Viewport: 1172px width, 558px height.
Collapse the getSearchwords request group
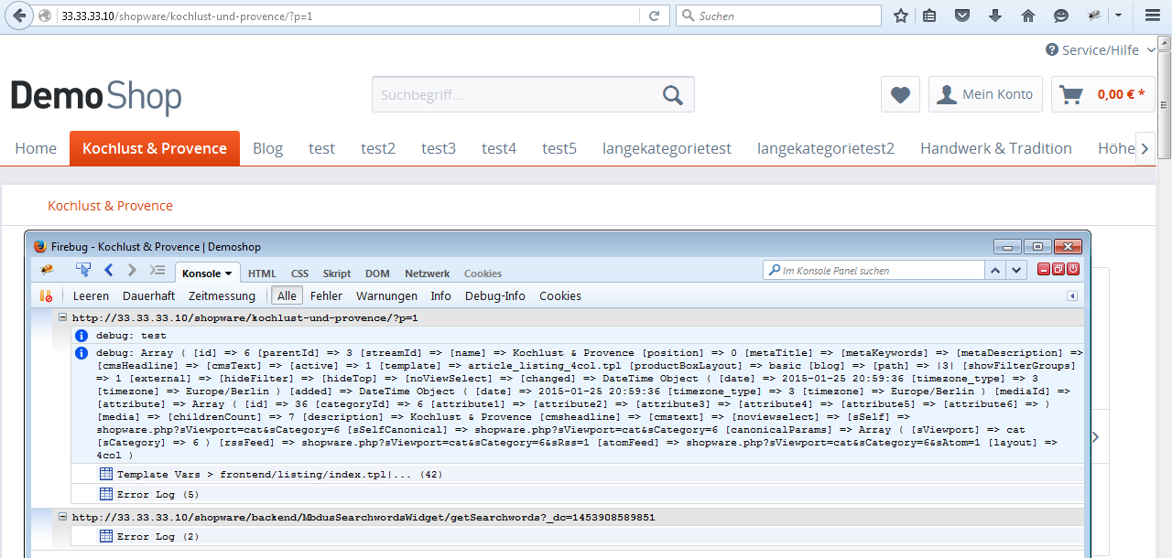pyautogui.click(x=62, y=517)
